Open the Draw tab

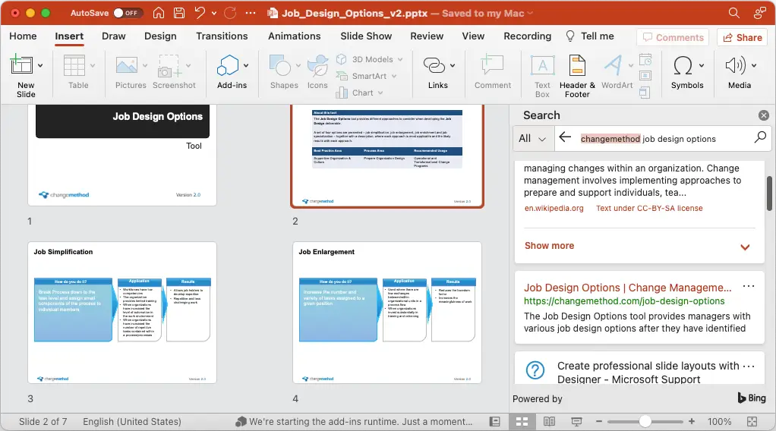pyautogui.click(x=114, y=36)
